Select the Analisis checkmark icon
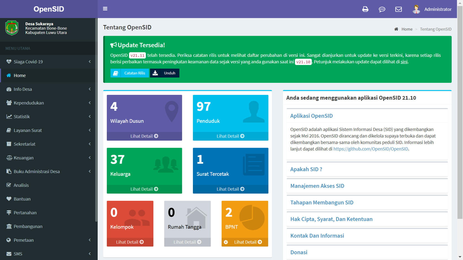Screen dimensions: 463x260 (8, 185)
